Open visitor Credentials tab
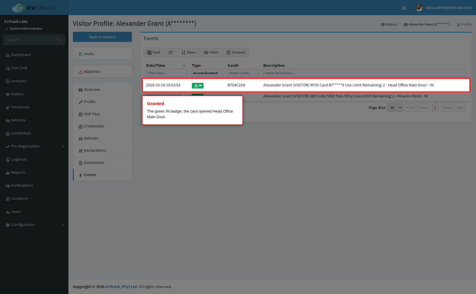This screenshot has height=294, width=476. [x=102, y=126]
